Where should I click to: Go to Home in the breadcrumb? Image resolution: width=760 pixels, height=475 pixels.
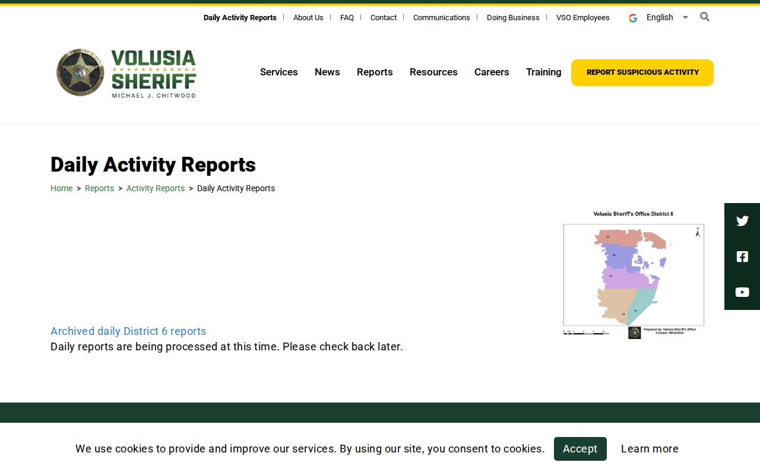pyautogui.click(x=62, y=188)
